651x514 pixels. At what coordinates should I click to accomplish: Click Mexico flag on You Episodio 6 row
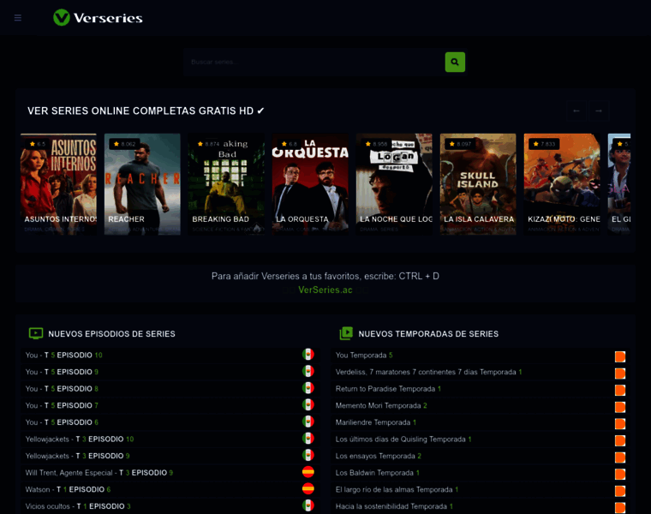click(308, 421)
